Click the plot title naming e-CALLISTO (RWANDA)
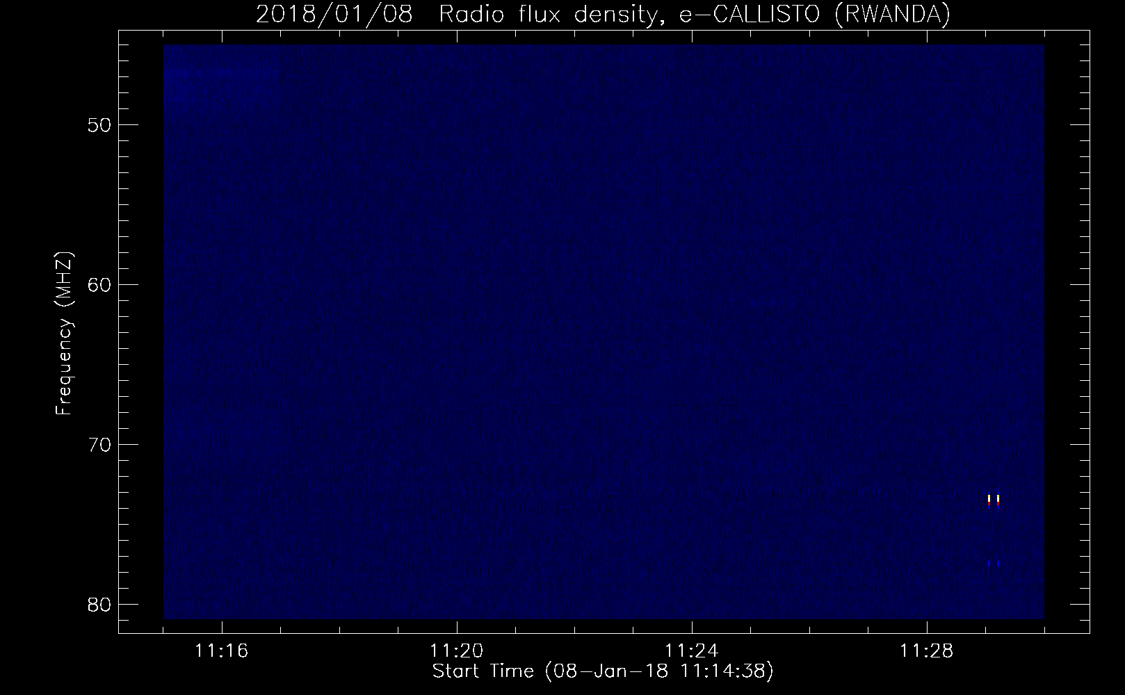 603,15
